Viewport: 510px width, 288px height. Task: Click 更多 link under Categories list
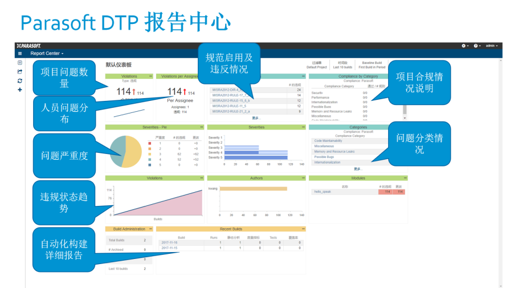[358, 169]
